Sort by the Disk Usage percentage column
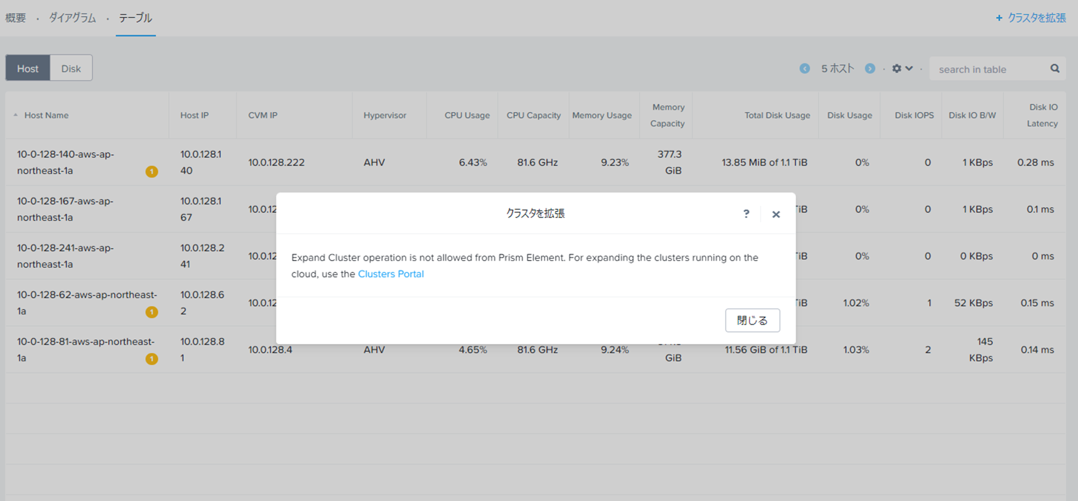Screen dimensions: 1078x501 [x=849, y=115]
